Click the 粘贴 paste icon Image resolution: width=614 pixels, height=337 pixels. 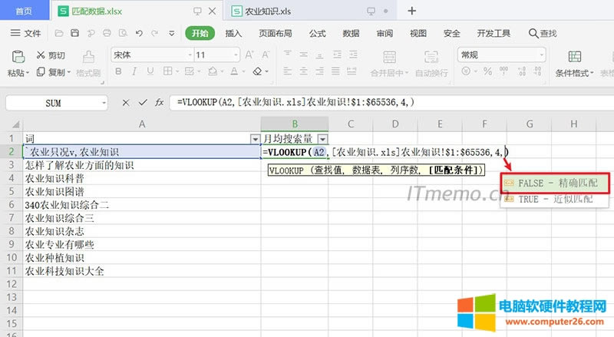[x=18, y=58]
